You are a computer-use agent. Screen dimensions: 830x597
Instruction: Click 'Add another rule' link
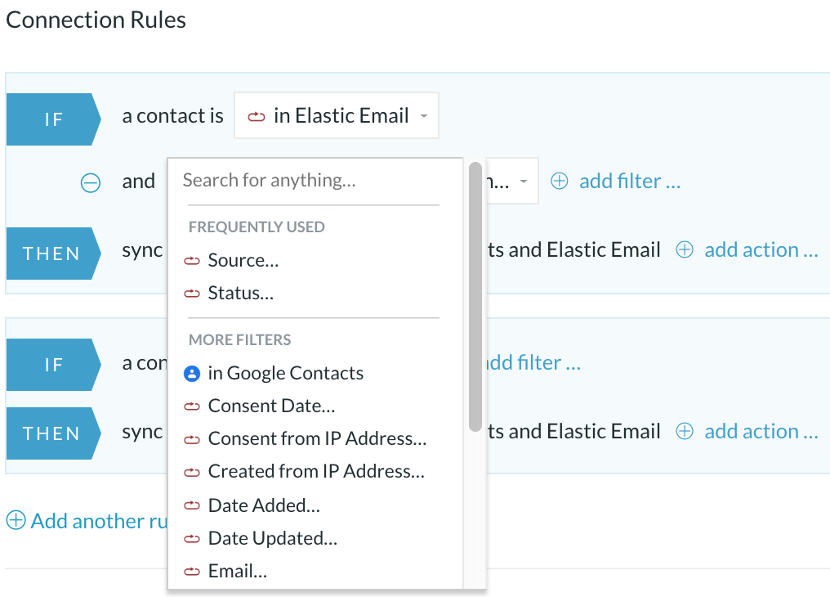99,521
